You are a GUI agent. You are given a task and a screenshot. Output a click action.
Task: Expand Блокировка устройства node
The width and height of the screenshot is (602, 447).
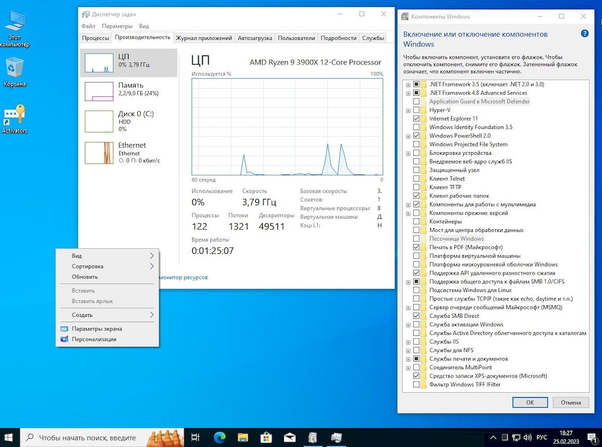click(x=408, y=154)
